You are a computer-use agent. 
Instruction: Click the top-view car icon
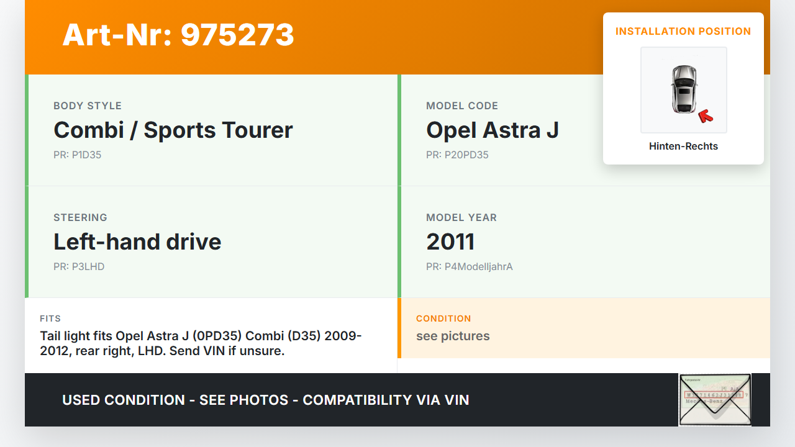(x=683, y=89)
